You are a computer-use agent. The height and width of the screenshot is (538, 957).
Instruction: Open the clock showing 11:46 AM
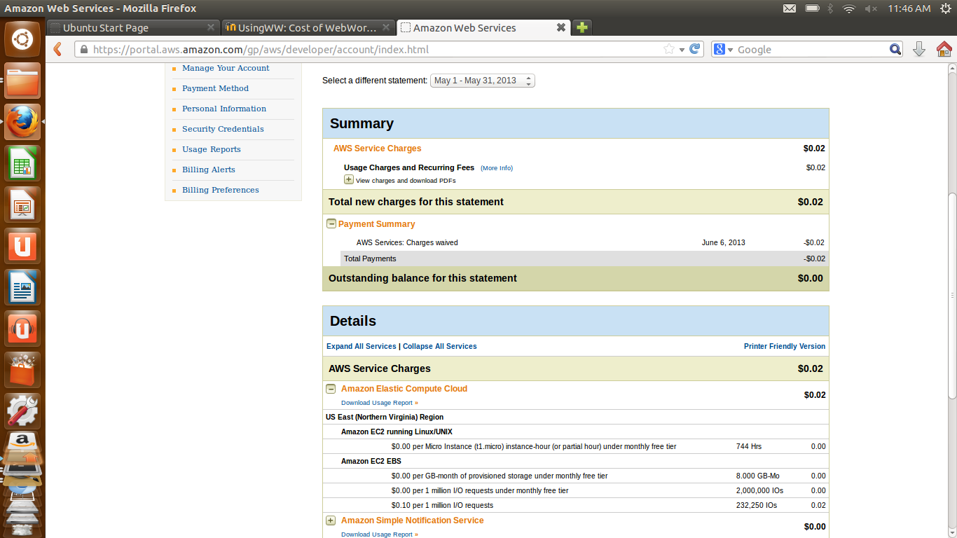pos(909,8)
